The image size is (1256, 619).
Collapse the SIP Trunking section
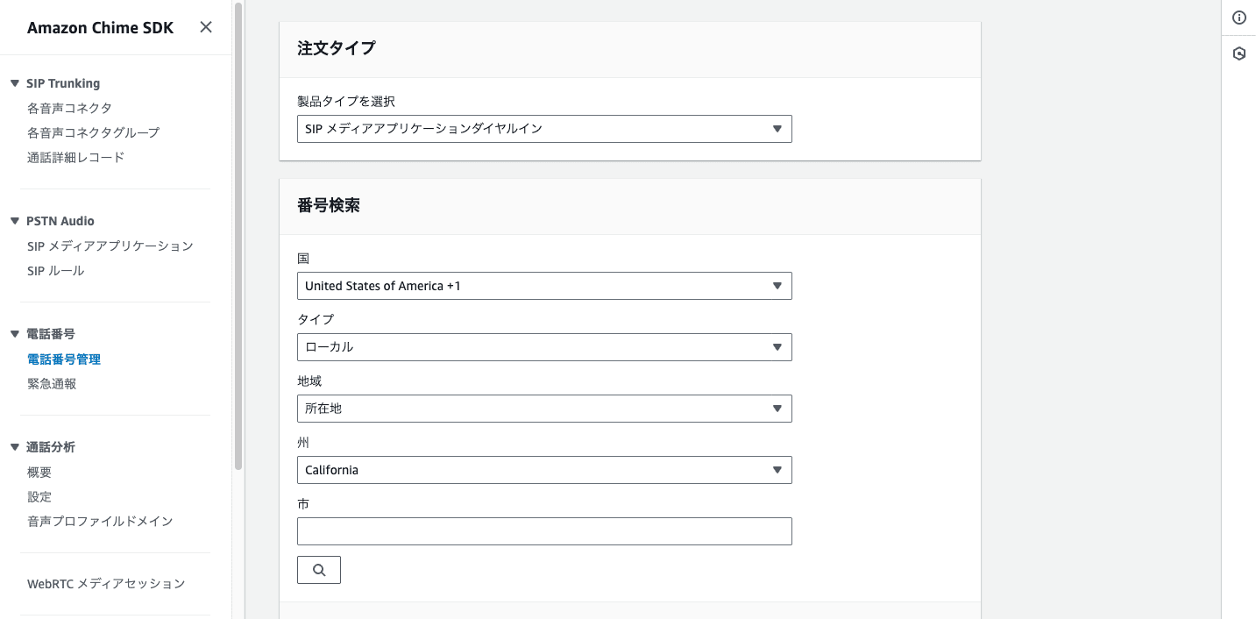click(15, 83)
